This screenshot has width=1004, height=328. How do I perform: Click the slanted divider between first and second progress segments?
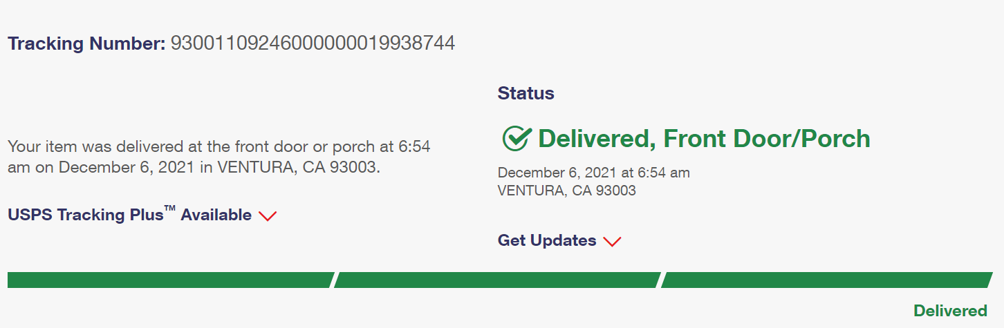pos(334,280)
